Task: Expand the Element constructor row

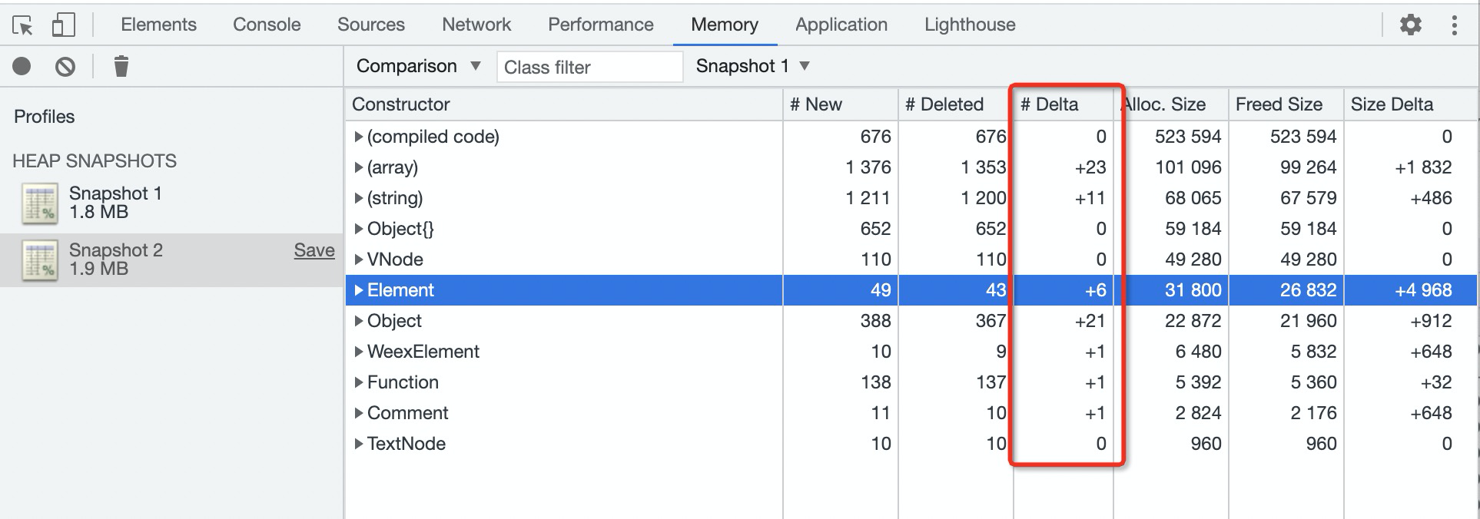Action: click(x=358, y=290)
